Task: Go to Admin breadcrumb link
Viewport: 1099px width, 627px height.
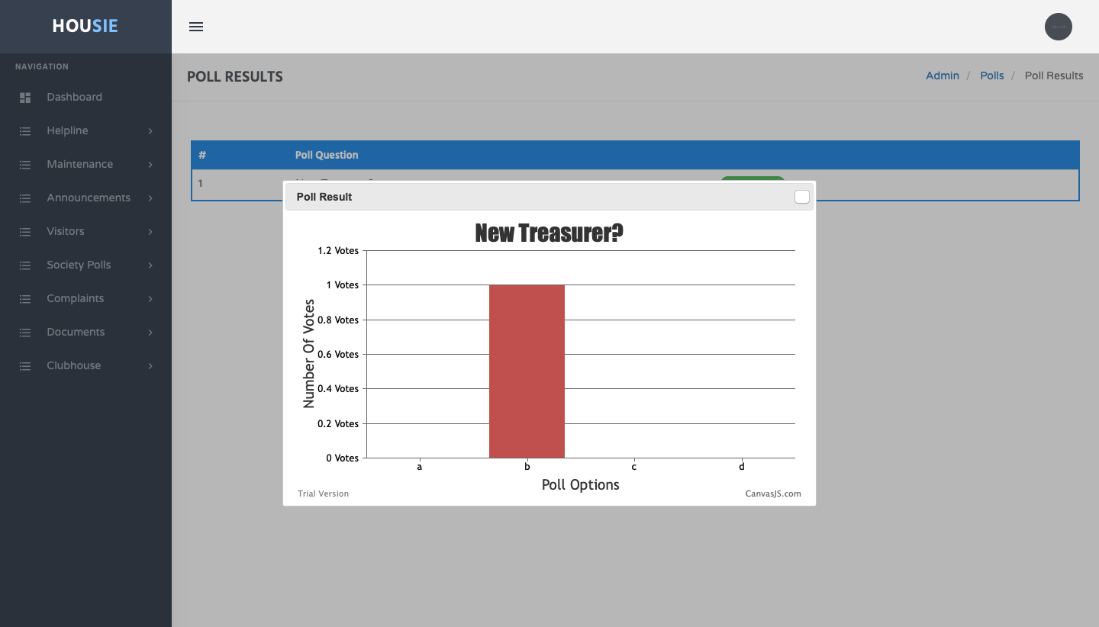Action: (x=943, y=76)
